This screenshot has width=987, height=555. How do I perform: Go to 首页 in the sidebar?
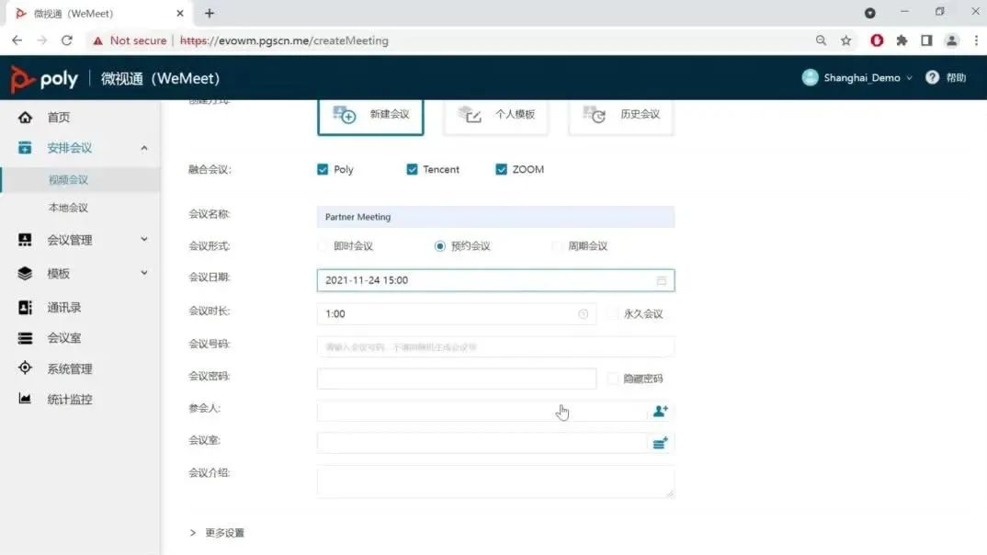click(59, 118)
